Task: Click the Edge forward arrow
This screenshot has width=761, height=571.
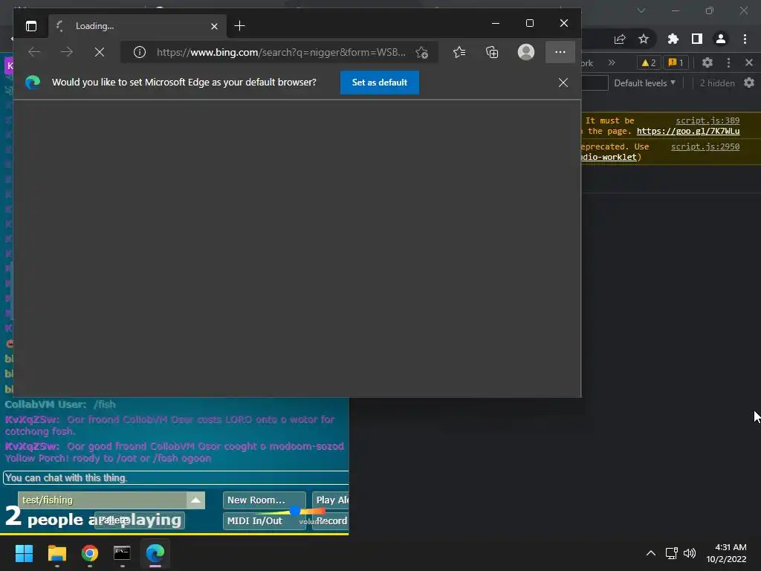Action: click(x=67, y=52)
